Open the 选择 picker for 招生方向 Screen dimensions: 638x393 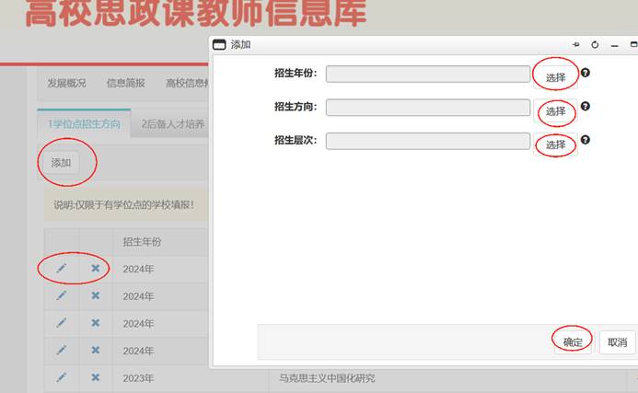[555, 111]
